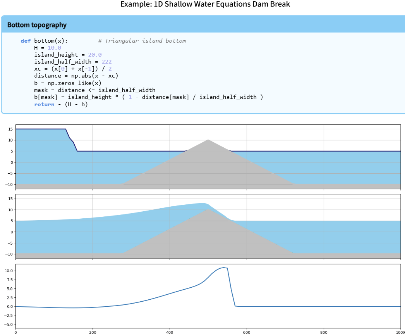The width and height of the screenshot is (405, 335).
Task: Click the -5.0 y-axis label on bottom plot
Action: point(8,324)
